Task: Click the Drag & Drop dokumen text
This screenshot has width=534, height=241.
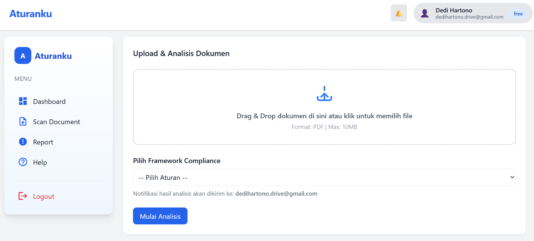Action: pyautogui.click(x=324, y=116)
